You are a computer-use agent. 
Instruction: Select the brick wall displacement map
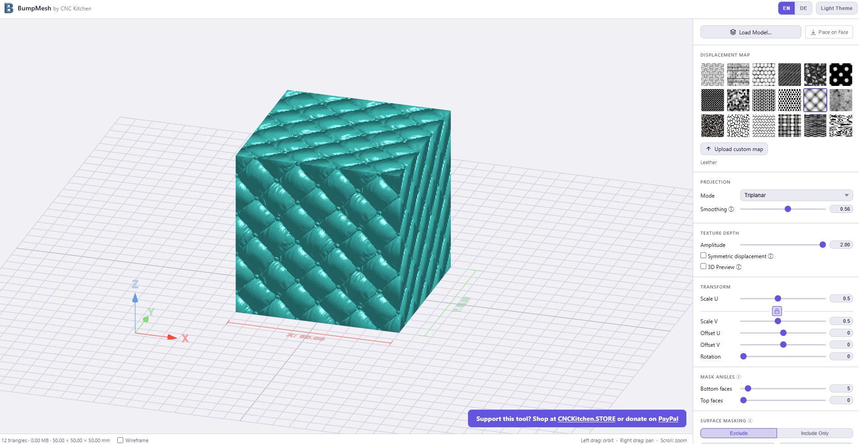point(738,75)
